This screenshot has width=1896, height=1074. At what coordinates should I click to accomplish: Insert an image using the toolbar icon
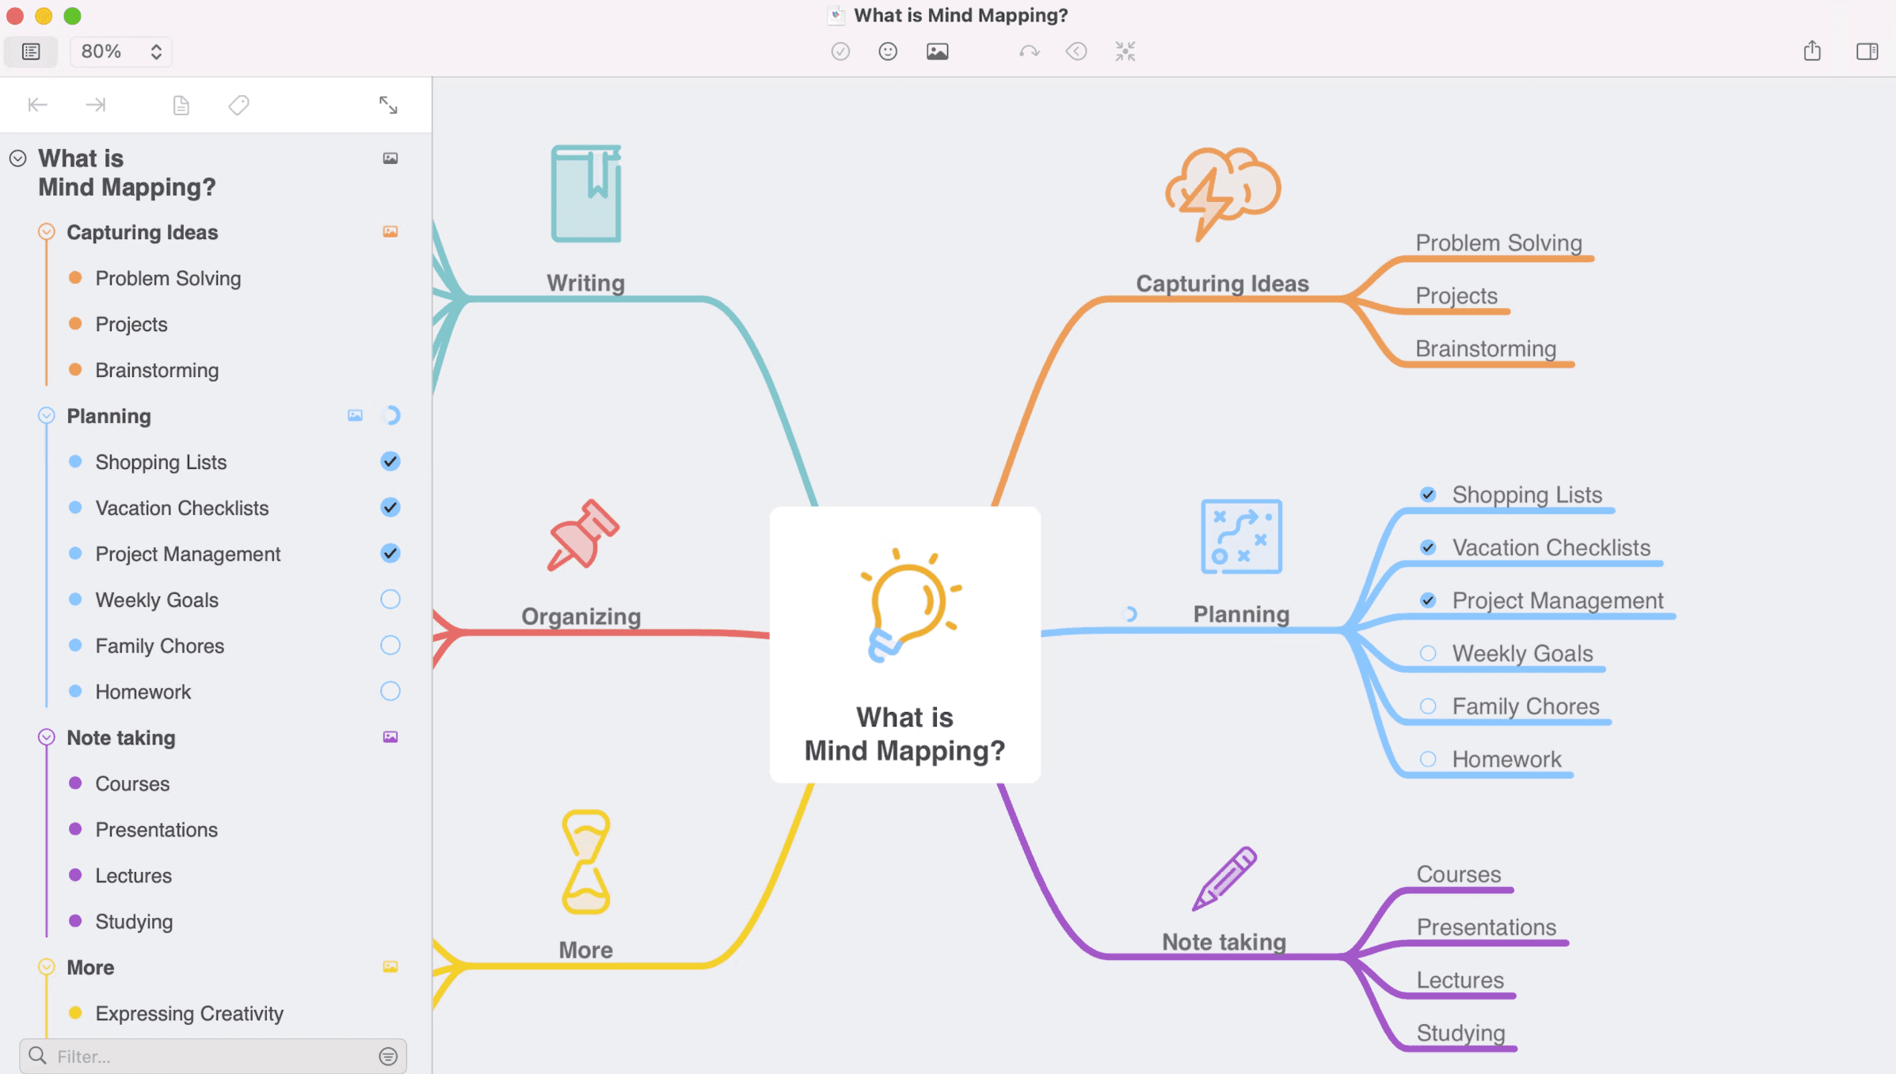(938, 51)
